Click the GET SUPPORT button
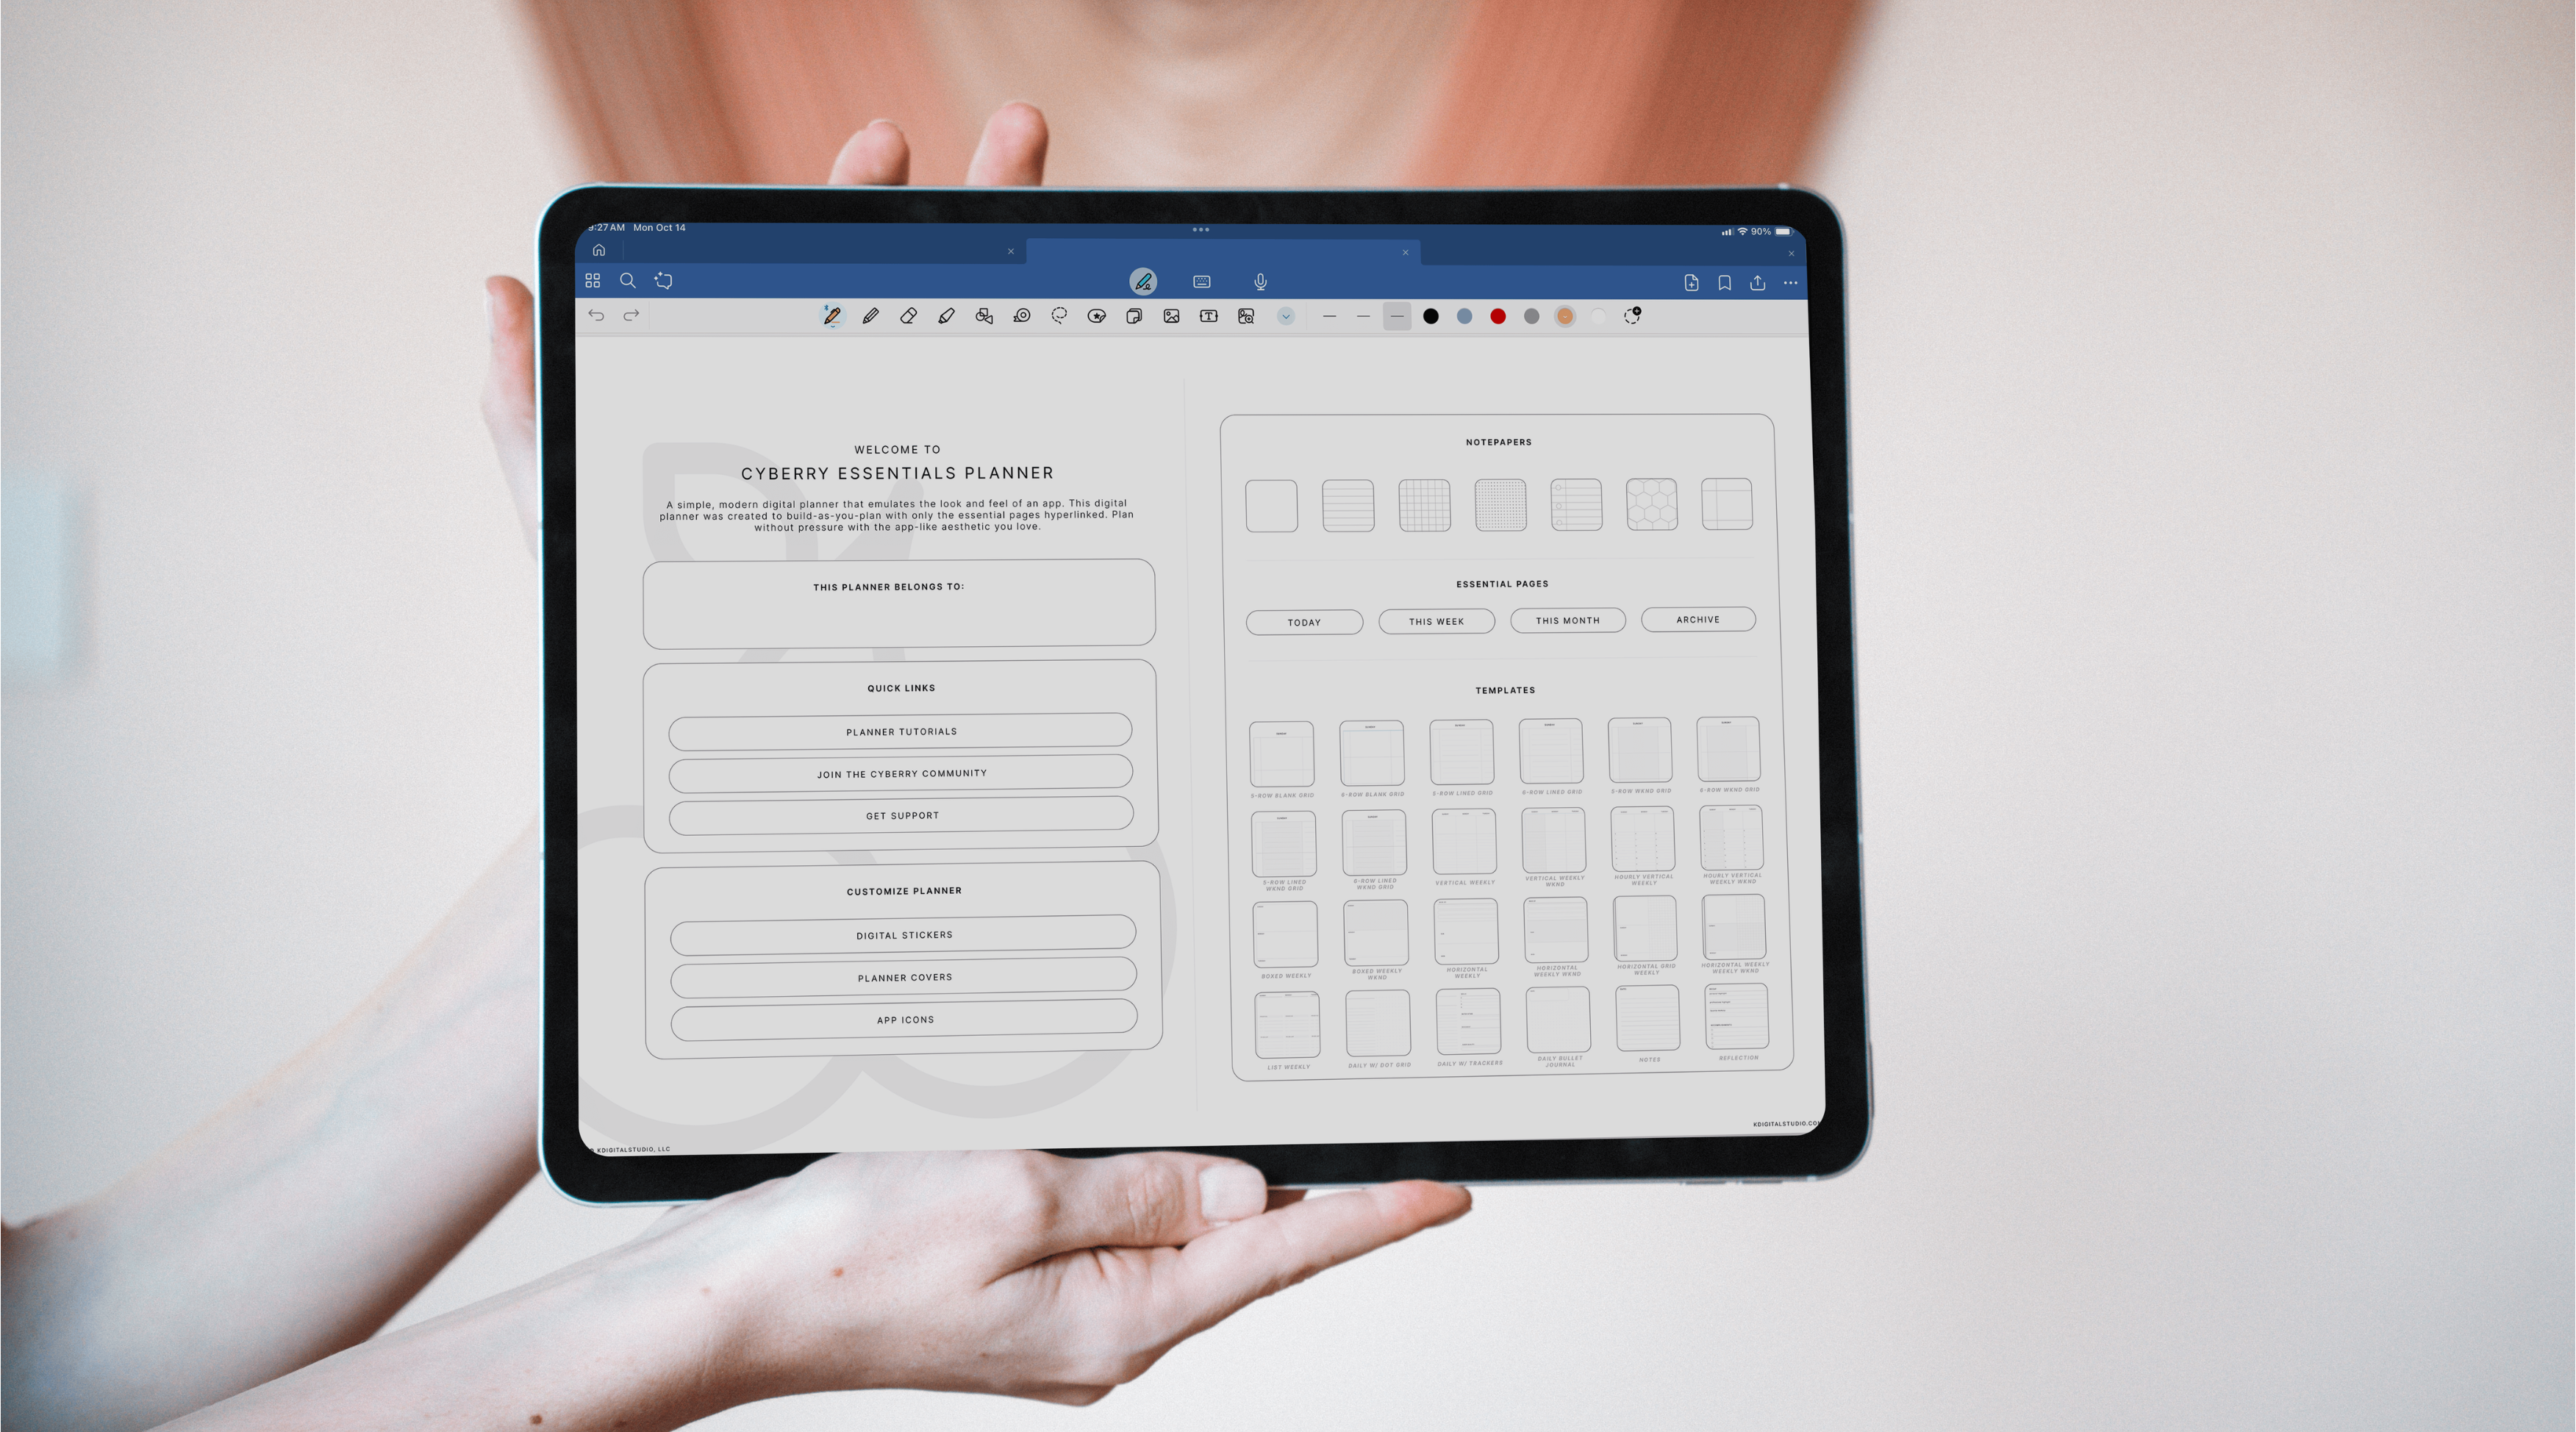This screenshot has height=1432, width=2576. 901,815
